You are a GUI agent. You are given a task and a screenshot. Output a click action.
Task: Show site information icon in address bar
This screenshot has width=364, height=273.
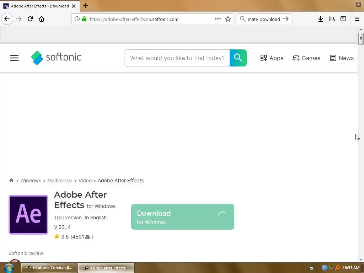coord(77,19)
